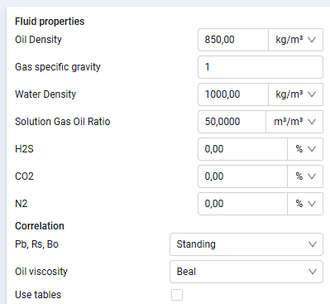Screen dimensions: 330x304
Task: Open H2S unit dropdown
Action: point(305,149)
